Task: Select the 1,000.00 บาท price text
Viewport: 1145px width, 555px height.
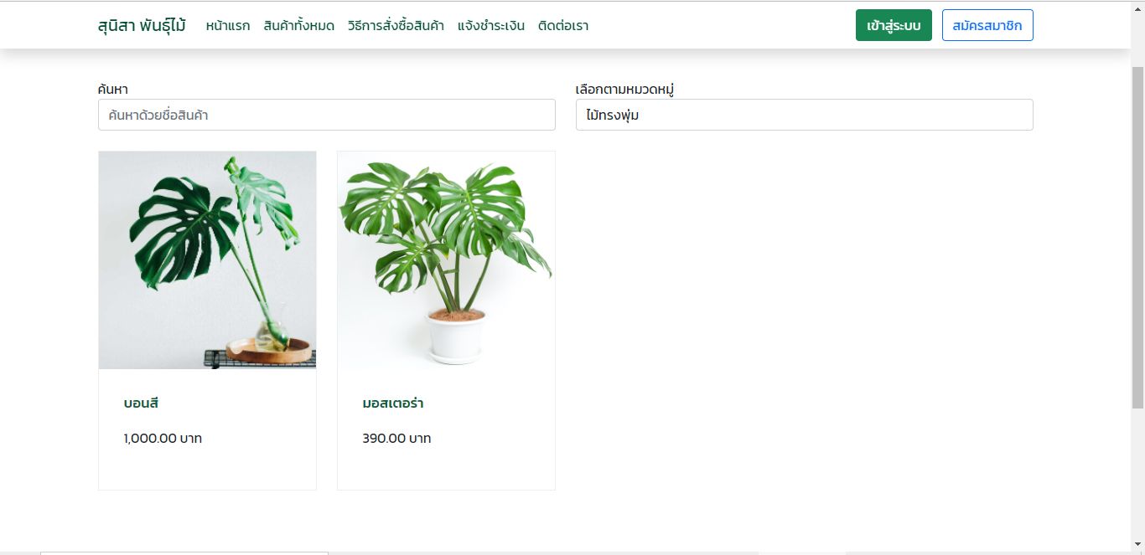Action: pyautogui.click(x=163, y=438)
